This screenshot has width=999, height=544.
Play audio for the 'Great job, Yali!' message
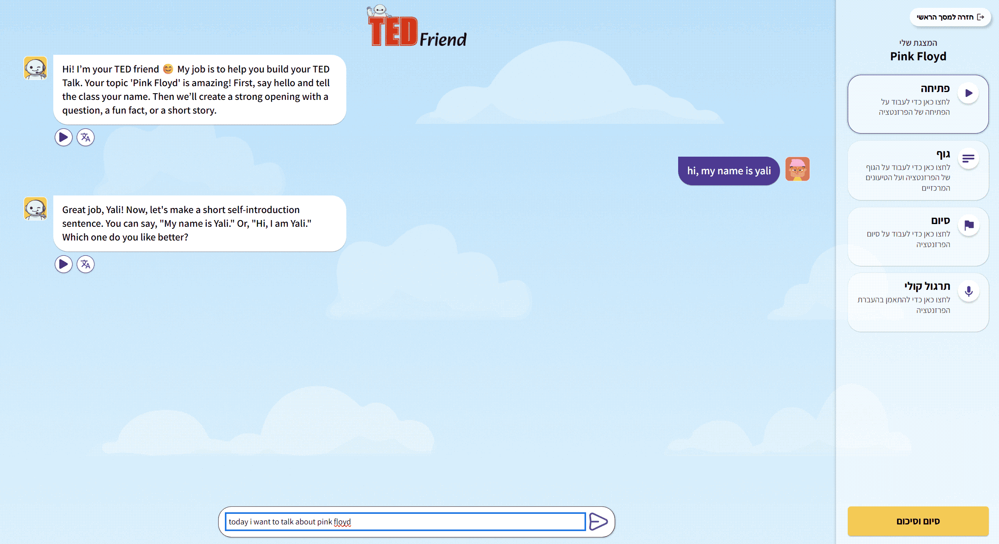(63, 264)
